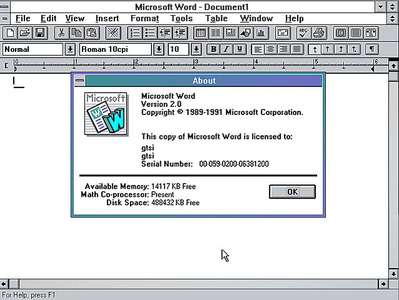Open the Document1 control menu box

[x=4, y=19]
